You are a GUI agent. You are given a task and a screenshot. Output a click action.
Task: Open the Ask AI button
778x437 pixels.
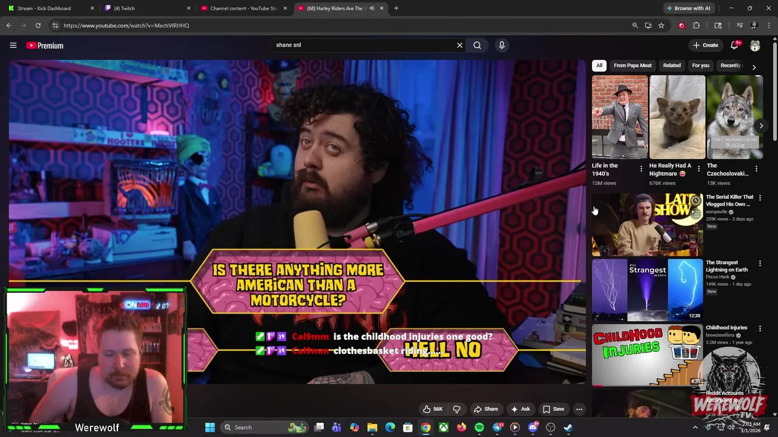tap(520, 409)
